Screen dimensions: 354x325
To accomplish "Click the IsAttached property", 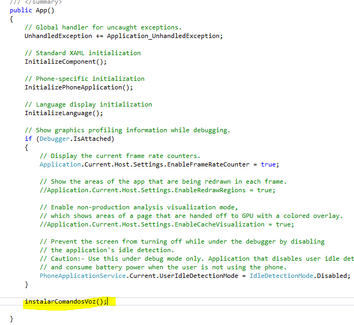I will pos(92,139).
